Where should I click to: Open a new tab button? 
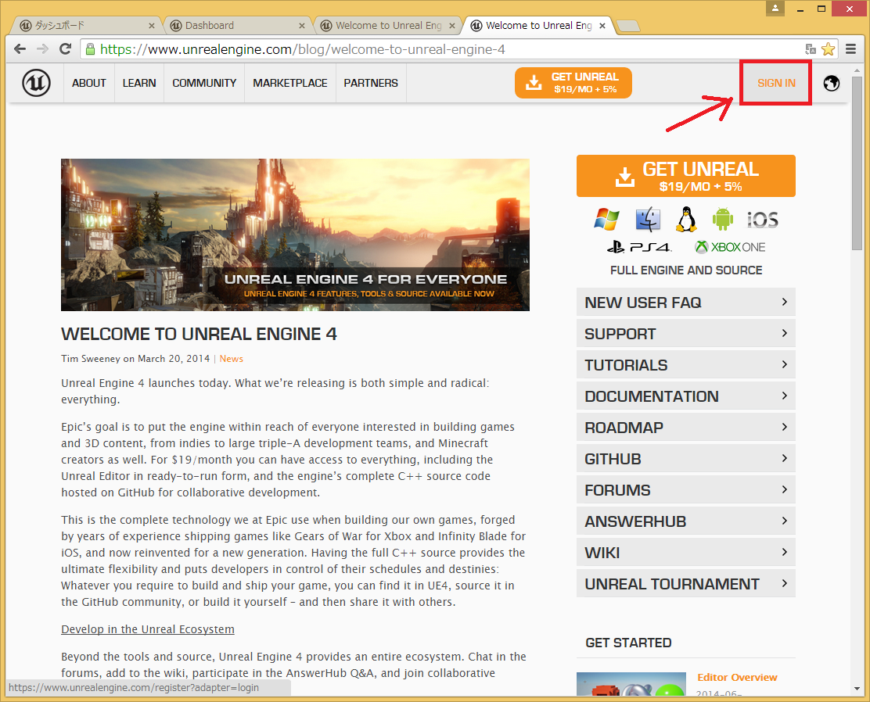click(628, 26)
